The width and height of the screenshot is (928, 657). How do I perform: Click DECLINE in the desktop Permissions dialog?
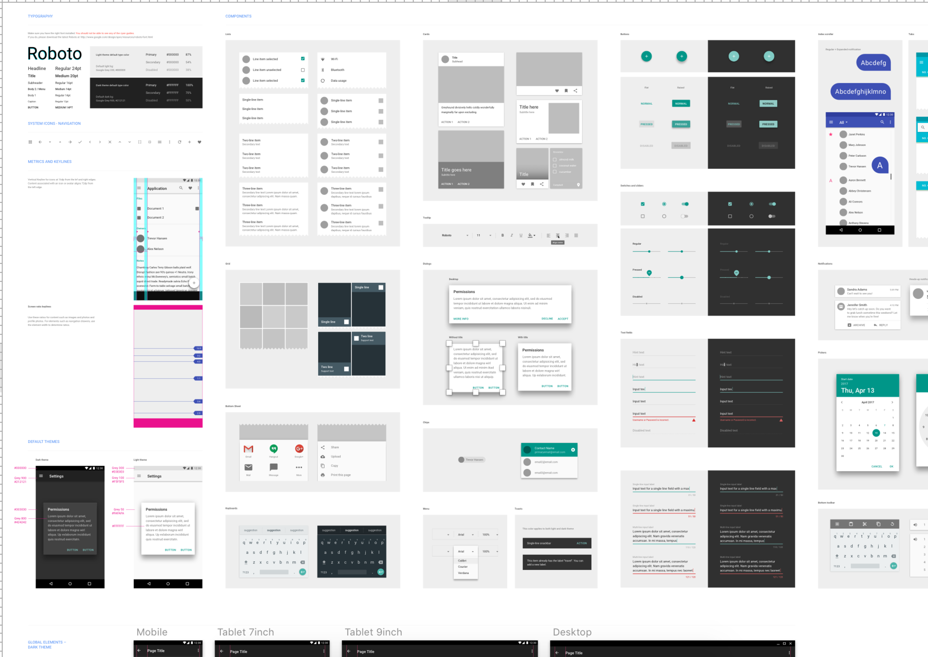click(x=547, y=319)
